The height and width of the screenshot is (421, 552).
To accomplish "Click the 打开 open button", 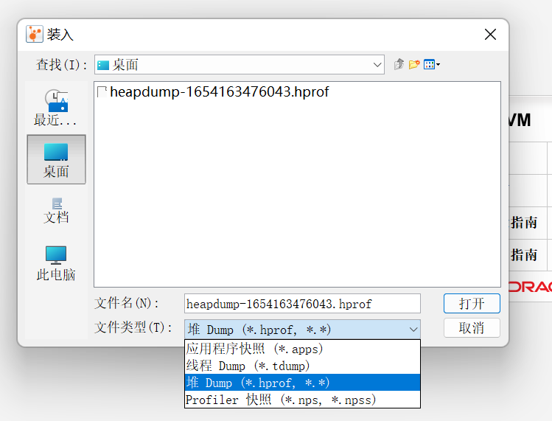I will tap(472, 303).
